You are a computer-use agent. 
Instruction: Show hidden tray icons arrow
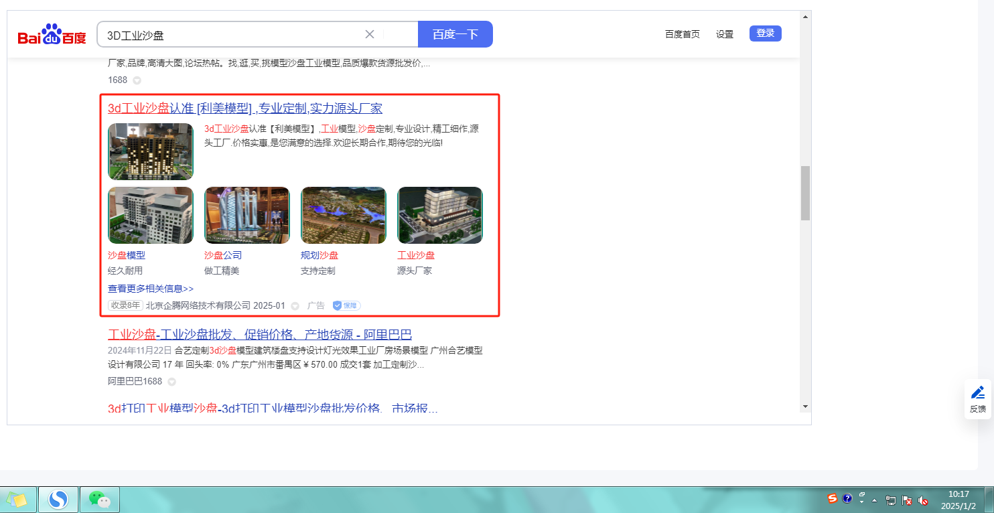pos(874,500)
